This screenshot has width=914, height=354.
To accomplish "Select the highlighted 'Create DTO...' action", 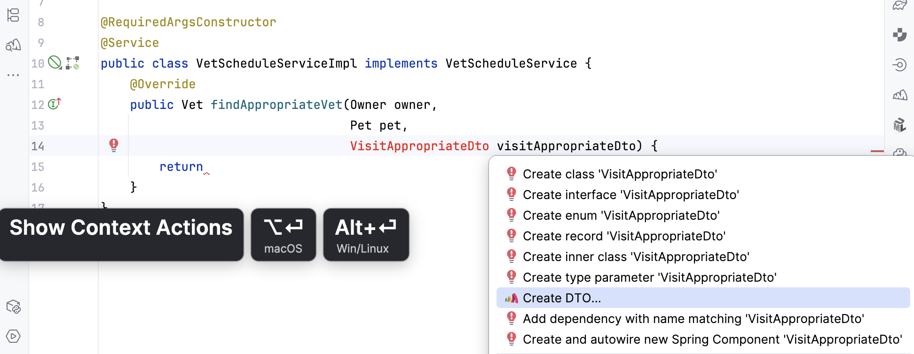I will (562, 298).
